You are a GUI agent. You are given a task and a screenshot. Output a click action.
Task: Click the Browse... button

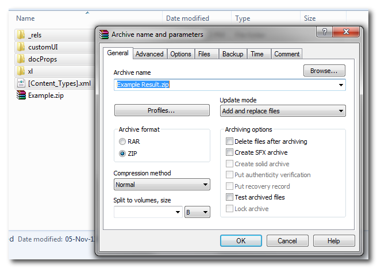pos(324,71)
